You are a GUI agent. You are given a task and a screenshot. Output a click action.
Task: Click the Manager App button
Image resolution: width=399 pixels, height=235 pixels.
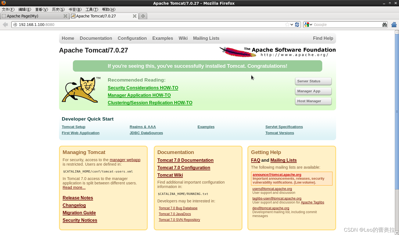(x=313, y=91)
